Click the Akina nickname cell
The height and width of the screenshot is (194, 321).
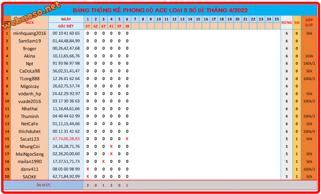click(x=30, y=56)
